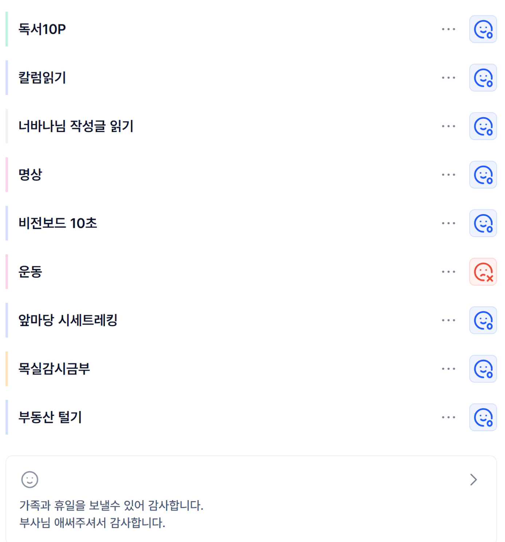Click the green color bar beside 독서10P
This screenshot has width=505, height=542.
[x=7, y=29]
